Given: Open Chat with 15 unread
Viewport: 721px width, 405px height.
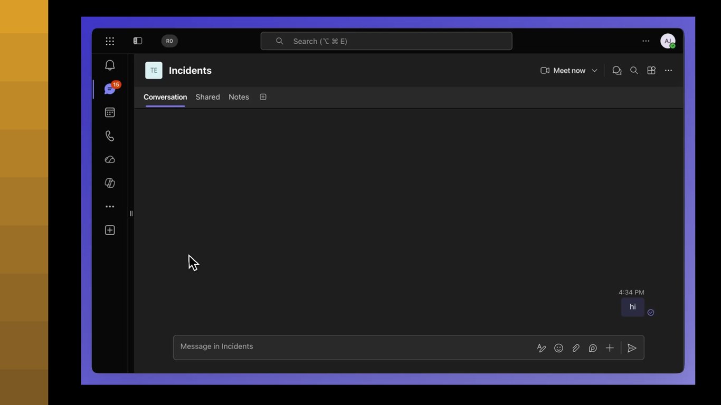Looking at the screenshot, I should tap(110, 89).
